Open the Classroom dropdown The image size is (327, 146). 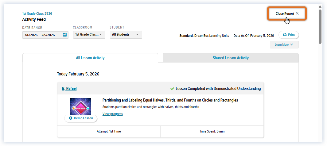[89, 35]
